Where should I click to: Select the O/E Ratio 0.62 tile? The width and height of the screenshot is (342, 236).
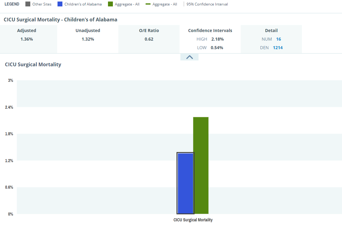149,35
